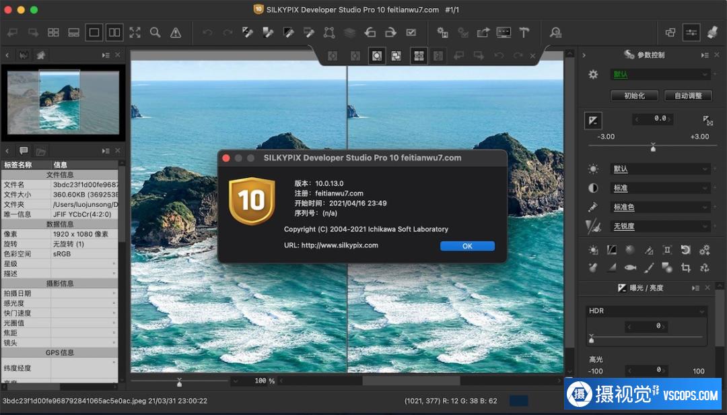Click the print icon at toolbar end
Viewport: 727px width, 415px height.
pos(712,32)
